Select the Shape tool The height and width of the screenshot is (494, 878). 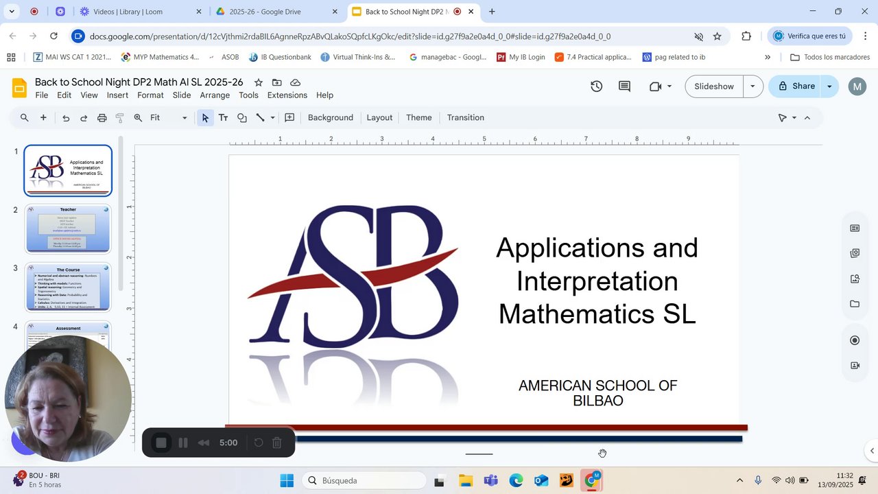pyautogui.click(x=242, y=118)
